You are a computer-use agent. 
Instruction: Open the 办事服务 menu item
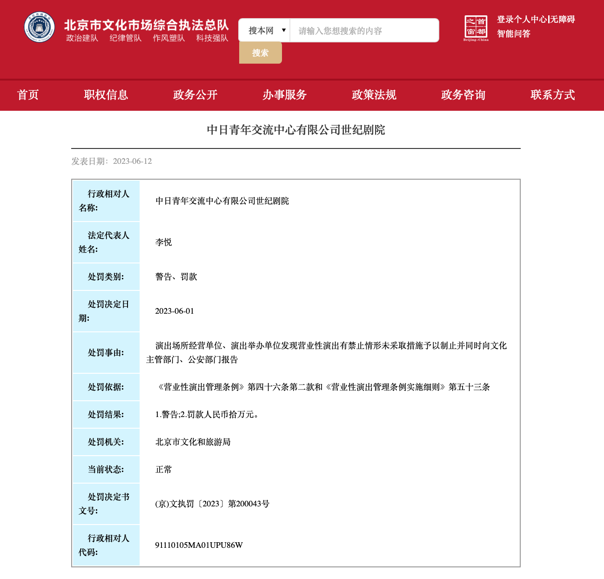coord(285,95)
